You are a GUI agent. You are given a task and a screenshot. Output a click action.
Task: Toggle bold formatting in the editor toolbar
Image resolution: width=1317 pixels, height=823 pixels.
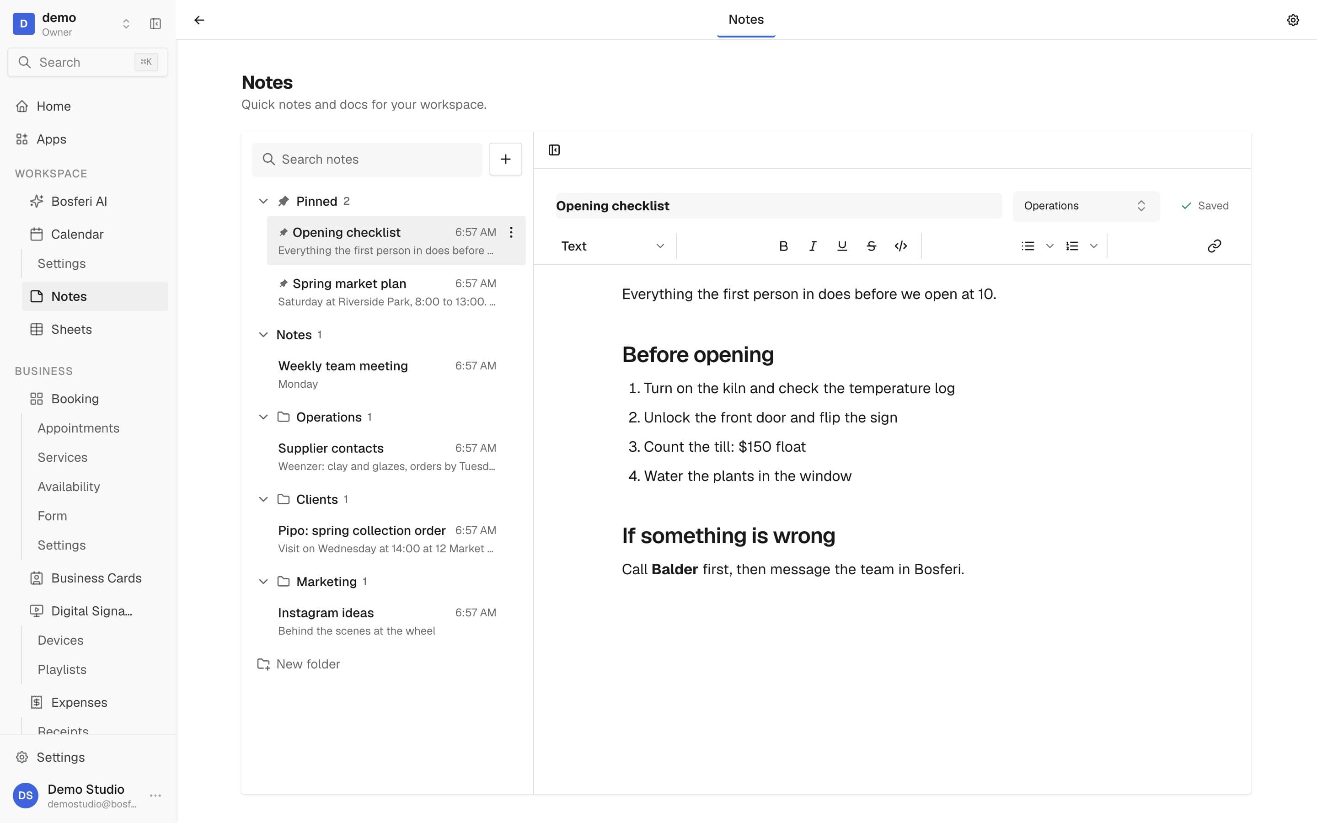tap(783, 246)
